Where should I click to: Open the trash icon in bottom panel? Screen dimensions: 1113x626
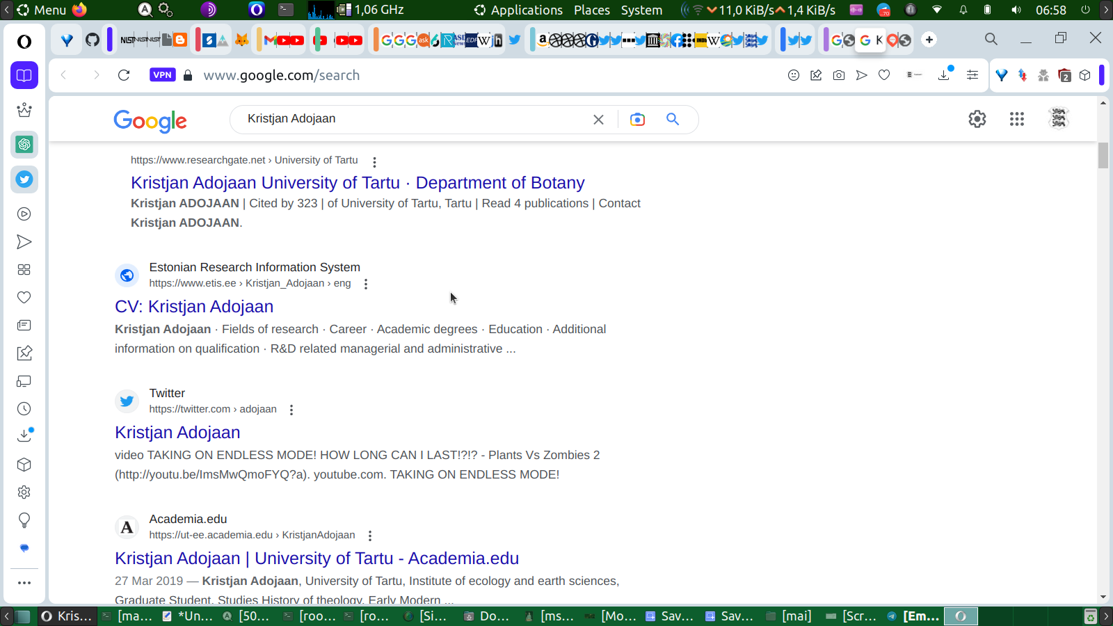(1091, 616)
